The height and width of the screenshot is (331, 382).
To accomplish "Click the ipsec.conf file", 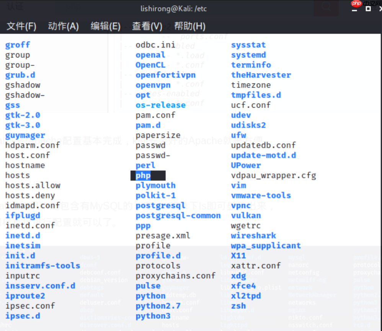I will pyautogui.click(x=30, y=306).
